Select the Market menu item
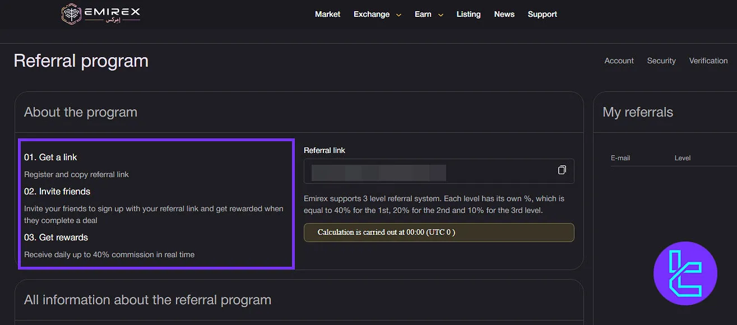 (x=327, y=14)
